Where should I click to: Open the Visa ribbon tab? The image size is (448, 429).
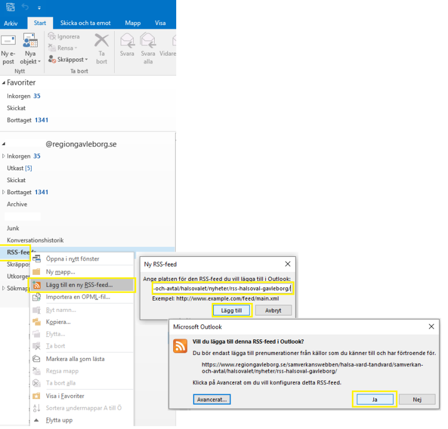pyautogui.click(x=160, y=23)
